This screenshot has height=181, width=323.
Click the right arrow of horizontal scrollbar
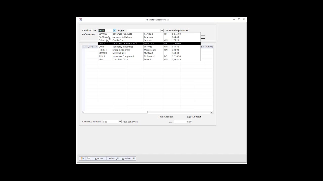coord(211,112)
